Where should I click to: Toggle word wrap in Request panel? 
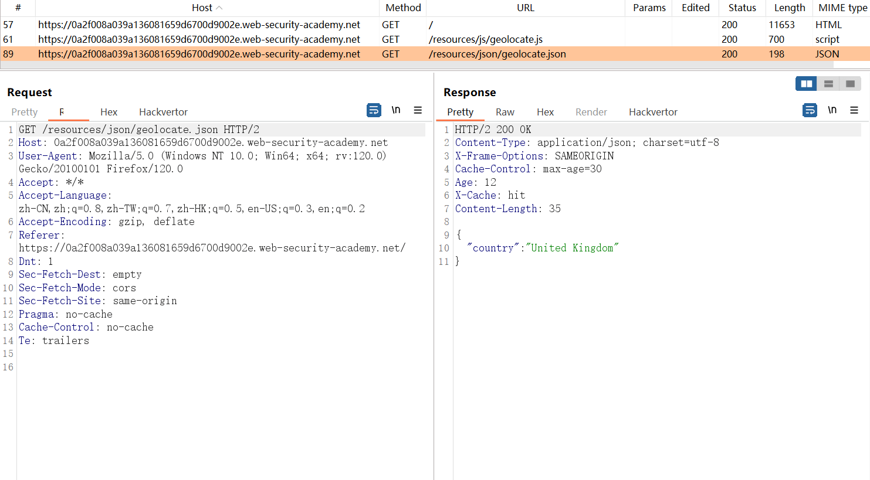click(x=374, y=110)
